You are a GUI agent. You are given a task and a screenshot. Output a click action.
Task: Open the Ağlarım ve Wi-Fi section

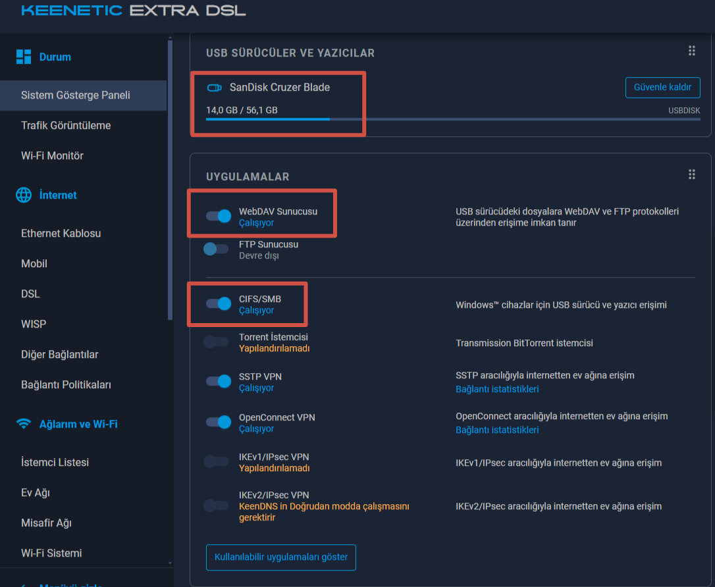click(78, 424)
